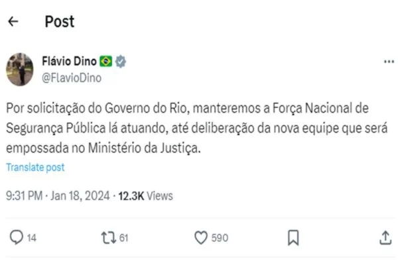
Task: Open the three-dot more options menu
Action: click(x=389, y=62)
